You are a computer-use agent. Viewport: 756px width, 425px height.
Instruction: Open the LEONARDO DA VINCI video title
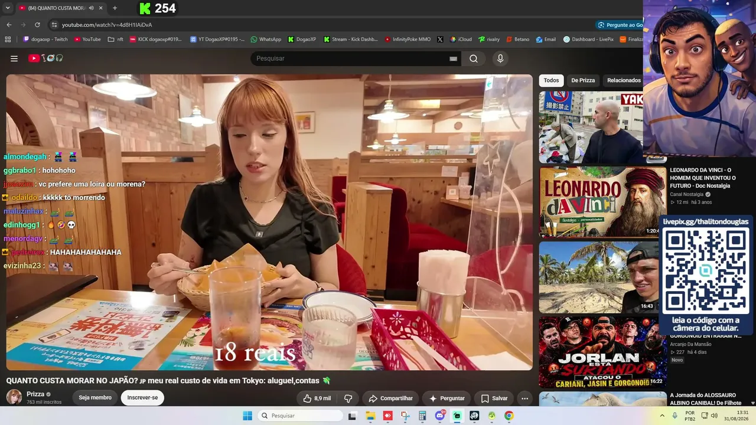703,178
